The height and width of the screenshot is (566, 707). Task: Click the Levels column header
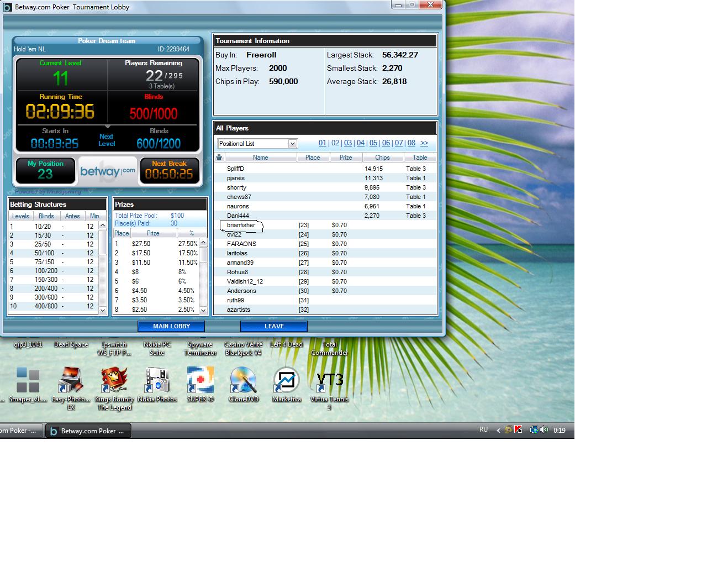[x=20, y=216]
